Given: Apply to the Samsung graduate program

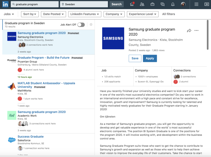Looking at the screenshot, I should coord(150,58).
